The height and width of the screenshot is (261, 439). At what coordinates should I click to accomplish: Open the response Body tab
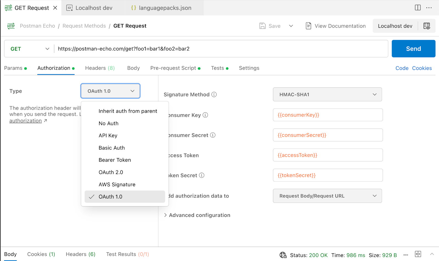click(10, 254)
